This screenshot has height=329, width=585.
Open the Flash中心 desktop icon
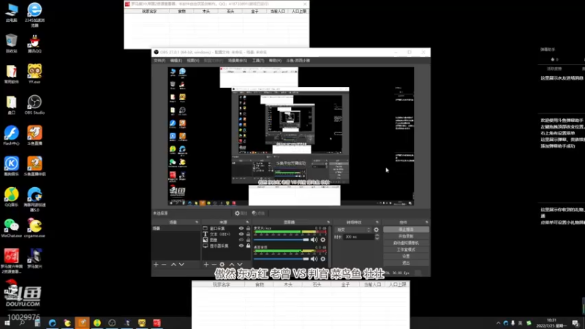(12, 135)
